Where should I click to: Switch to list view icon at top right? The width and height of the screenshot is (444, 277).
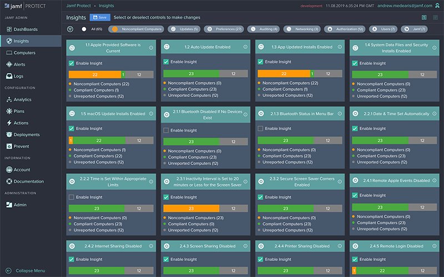click(x=436, y=18)
